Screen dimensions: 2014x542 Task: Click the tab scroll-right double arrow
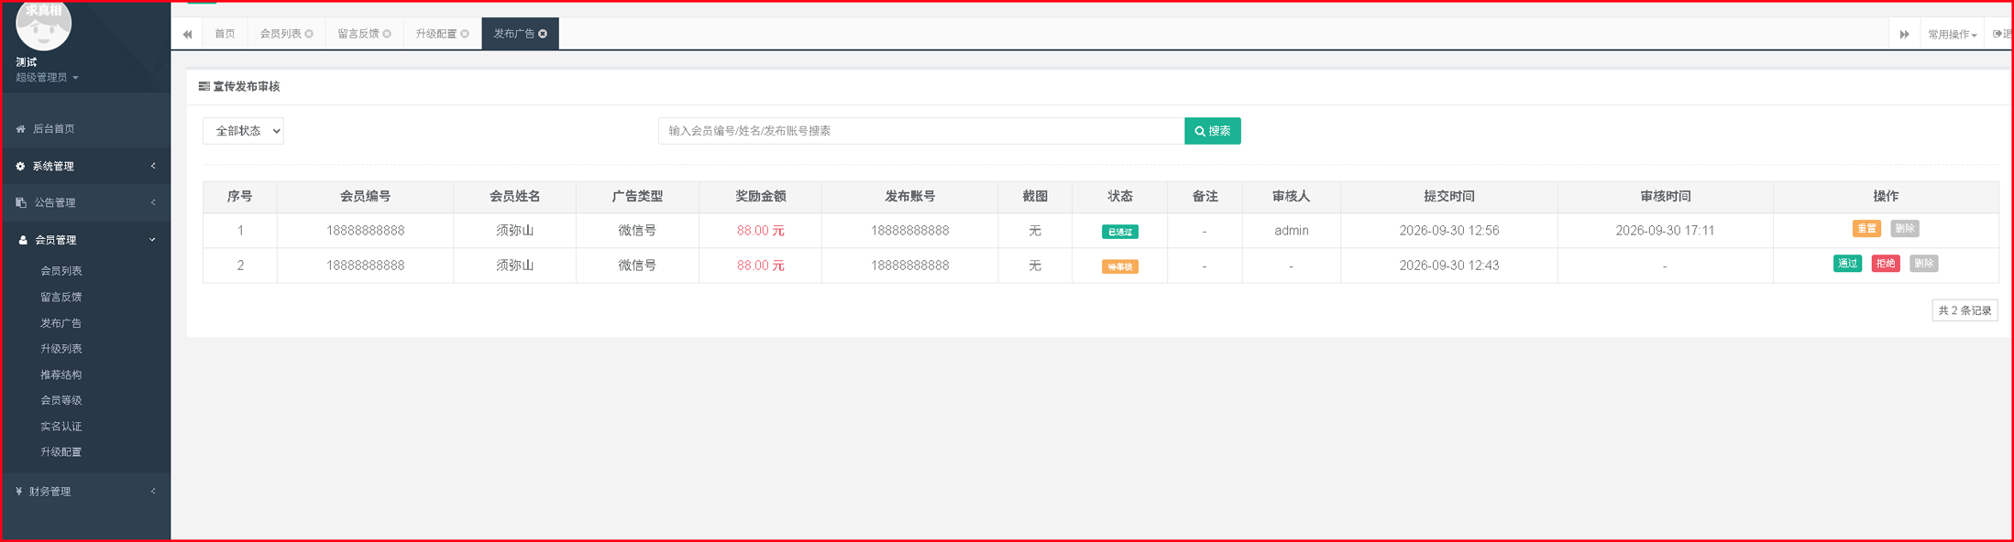point(1904,34)
